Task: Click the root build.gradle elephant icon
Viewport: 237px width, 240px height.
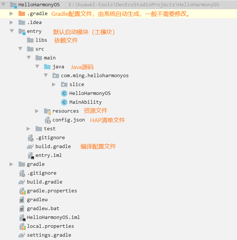Action: pos(22,182)
